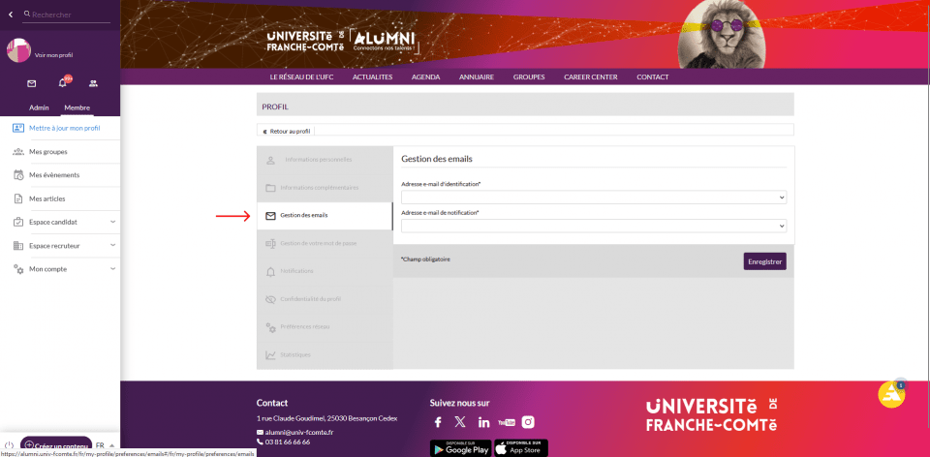Open the Facebook page from footer
Image resolution: width=930 pixels, height=457 pixels.
click(x=438, y=422)
